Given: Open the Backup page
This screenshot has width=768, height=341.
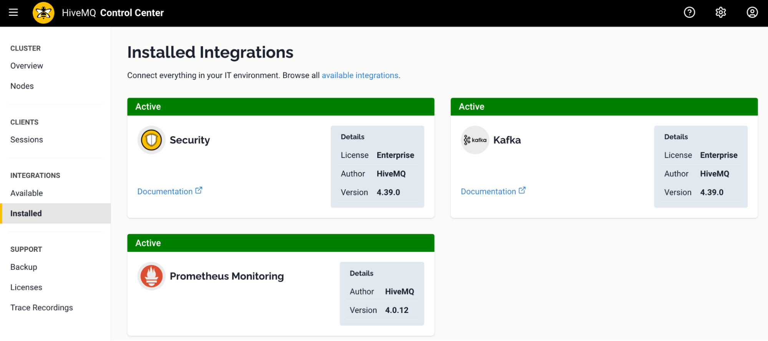Looking at the screenshot, I should [x=24, y=267].
